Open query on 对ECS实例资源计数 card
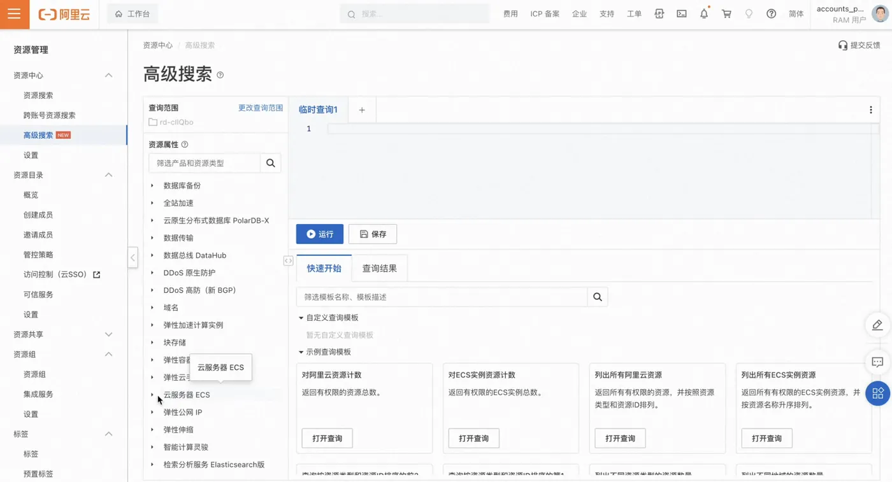Screen dimensions: 892x482 474,438
